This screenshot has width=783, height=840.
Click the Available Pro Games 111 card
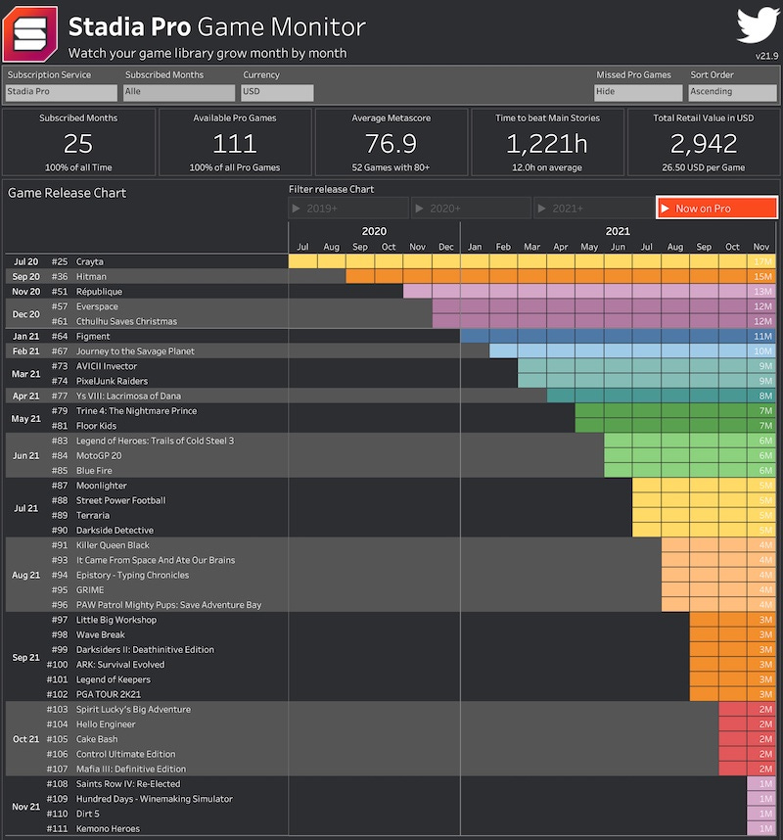235,142
